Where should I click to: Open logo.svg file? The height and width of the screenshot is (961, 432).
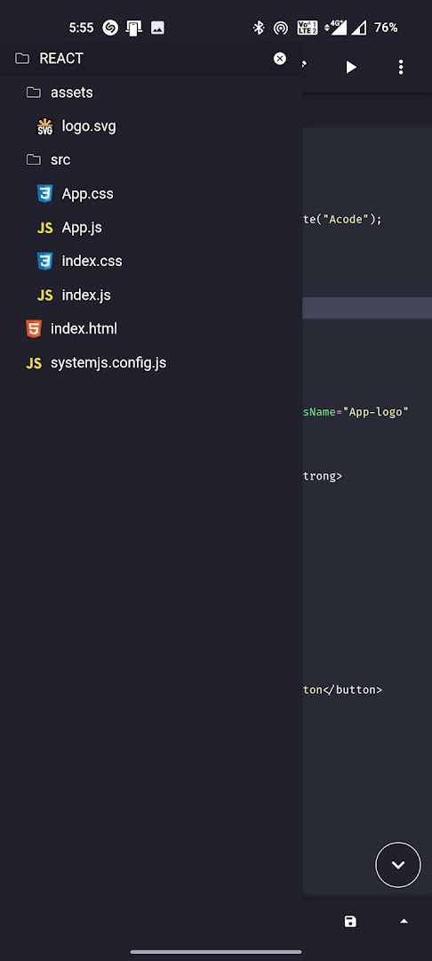coord(151,126)
